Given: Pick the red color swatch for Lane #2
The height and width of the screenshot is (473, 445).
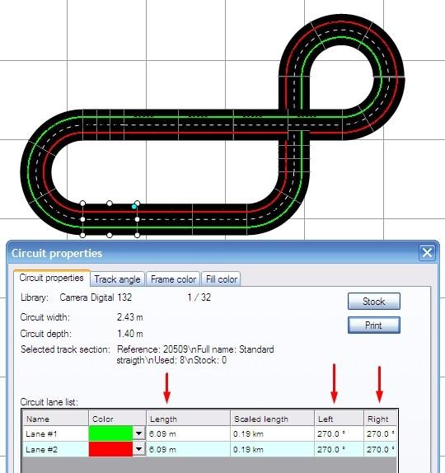Looking at the screenshot, I should click(x=110, y=449).
